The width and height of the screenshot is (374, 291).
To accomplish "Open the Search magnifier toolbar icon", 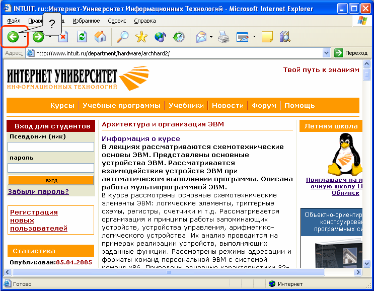I will tap(123, 37).
